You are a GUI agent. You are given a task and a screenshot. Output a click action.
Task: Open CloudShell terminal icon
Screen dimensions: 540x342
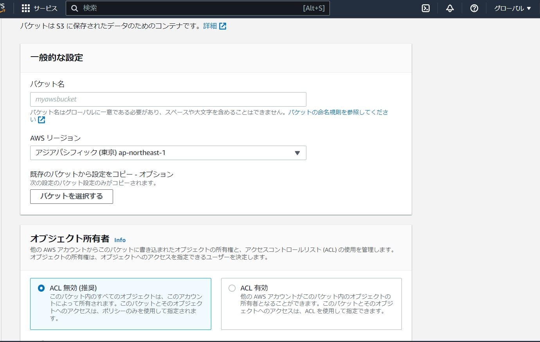426,8
